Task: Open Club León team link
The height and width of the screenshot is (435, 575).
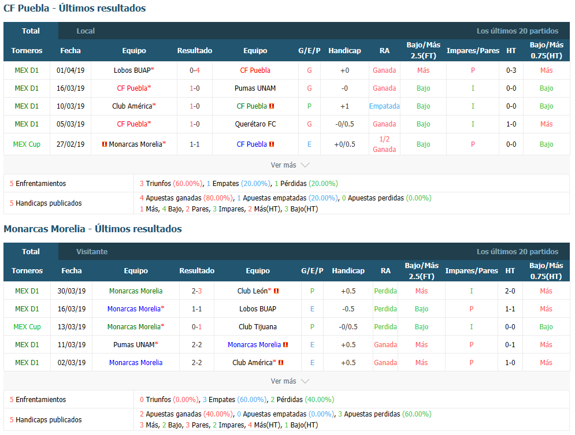Action: point(253,291)
